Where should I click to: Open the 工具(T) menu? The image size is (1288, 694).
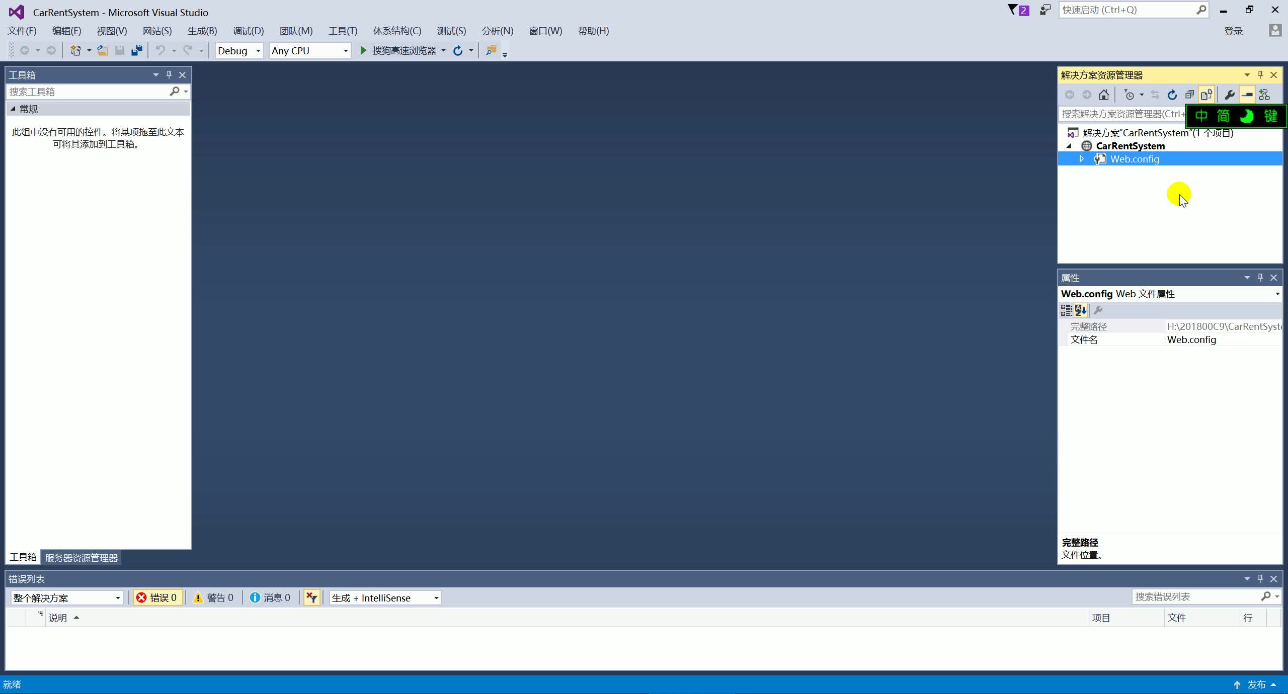[343, 31]
